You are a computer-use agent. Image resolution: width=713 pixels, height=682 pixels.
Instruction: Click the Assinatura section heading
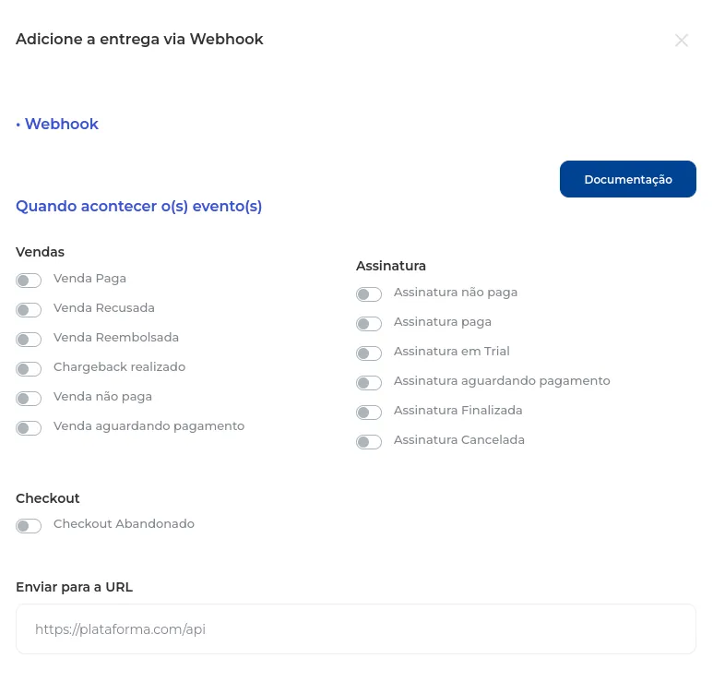391,266
